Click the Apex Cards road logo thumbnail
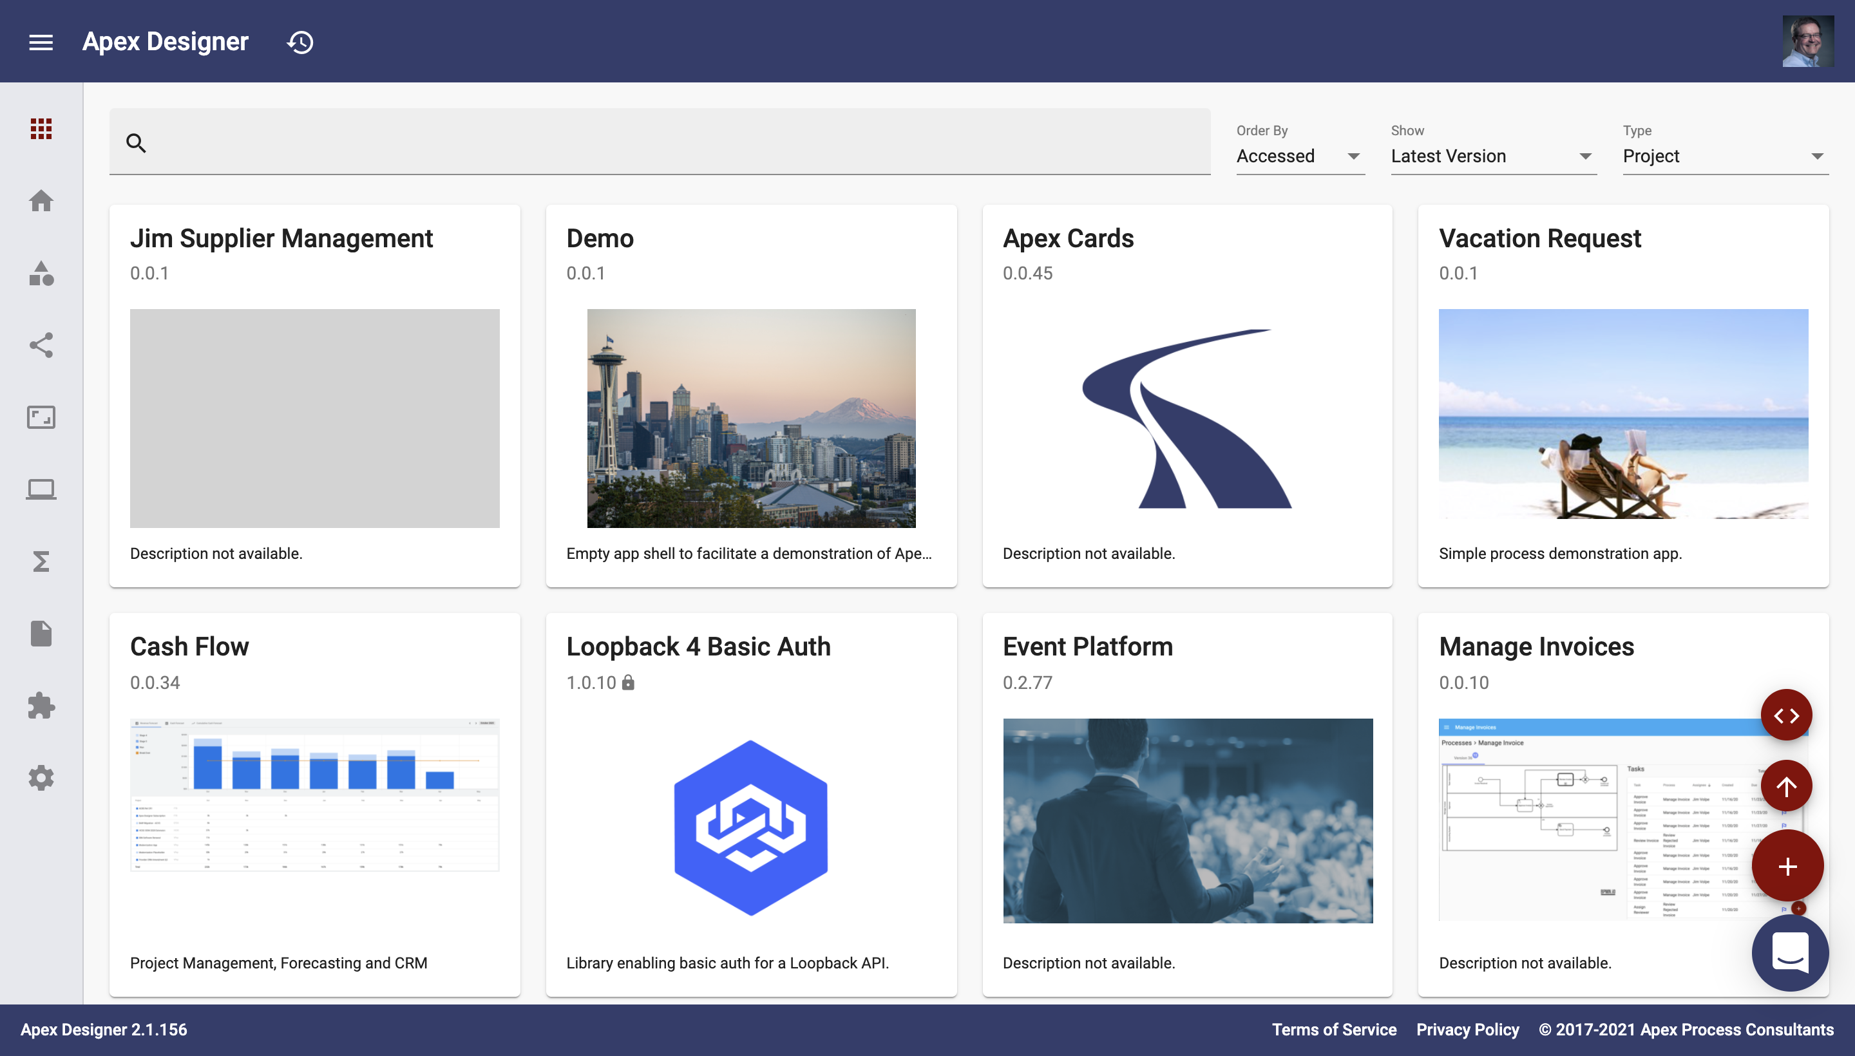 1187,419
